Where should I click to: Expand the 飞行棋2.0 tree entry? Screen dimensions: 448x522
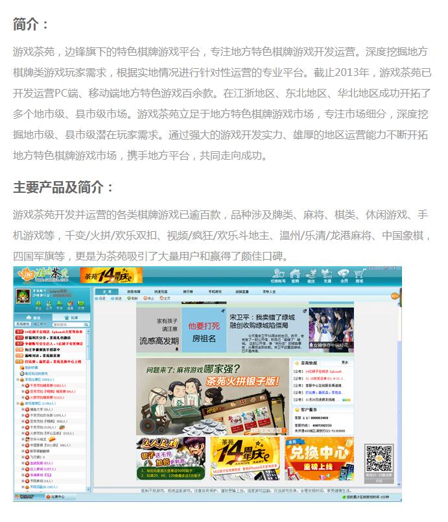pos(23,457)
